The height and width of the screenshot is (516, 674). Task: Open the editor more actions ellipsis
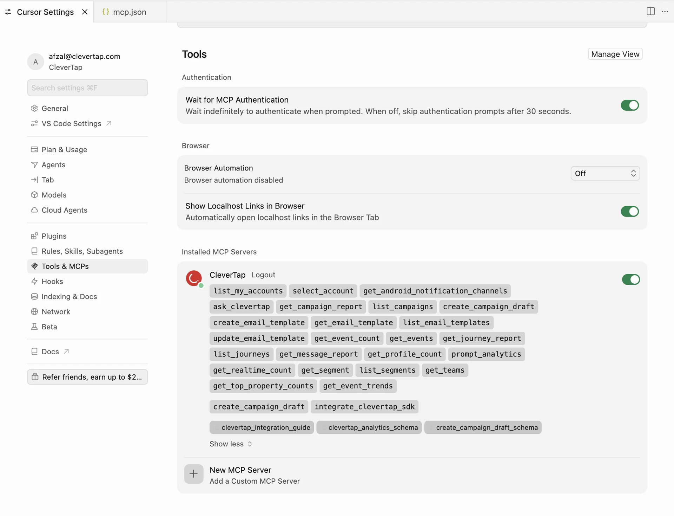pos(665,11)
